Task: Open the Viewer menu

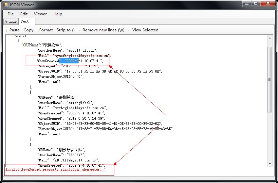Action: click(x=40, y=14)
